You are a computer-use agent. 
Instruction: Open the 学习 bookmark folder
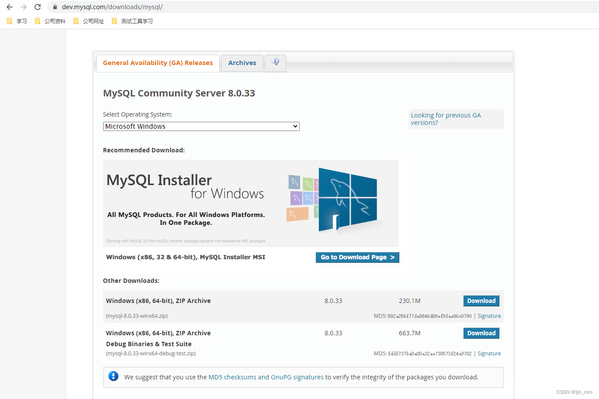pyautogui.click(x=17, y=21)
